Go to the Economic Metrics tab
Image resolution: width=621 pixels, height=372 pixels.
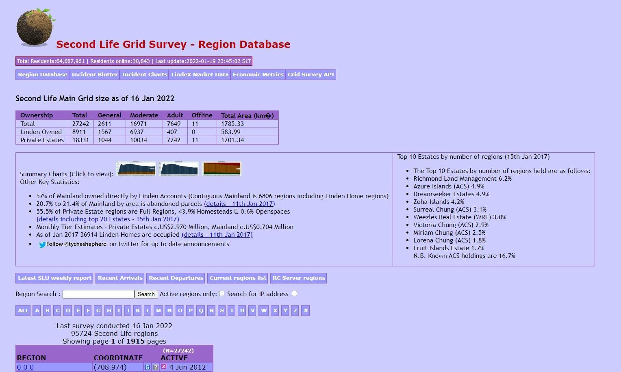click(258, 75)
